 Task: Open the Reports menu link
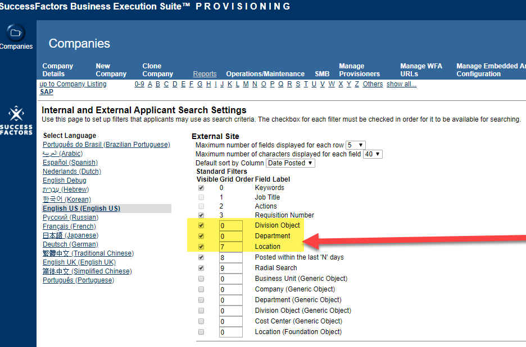click(x=205, y=74)
